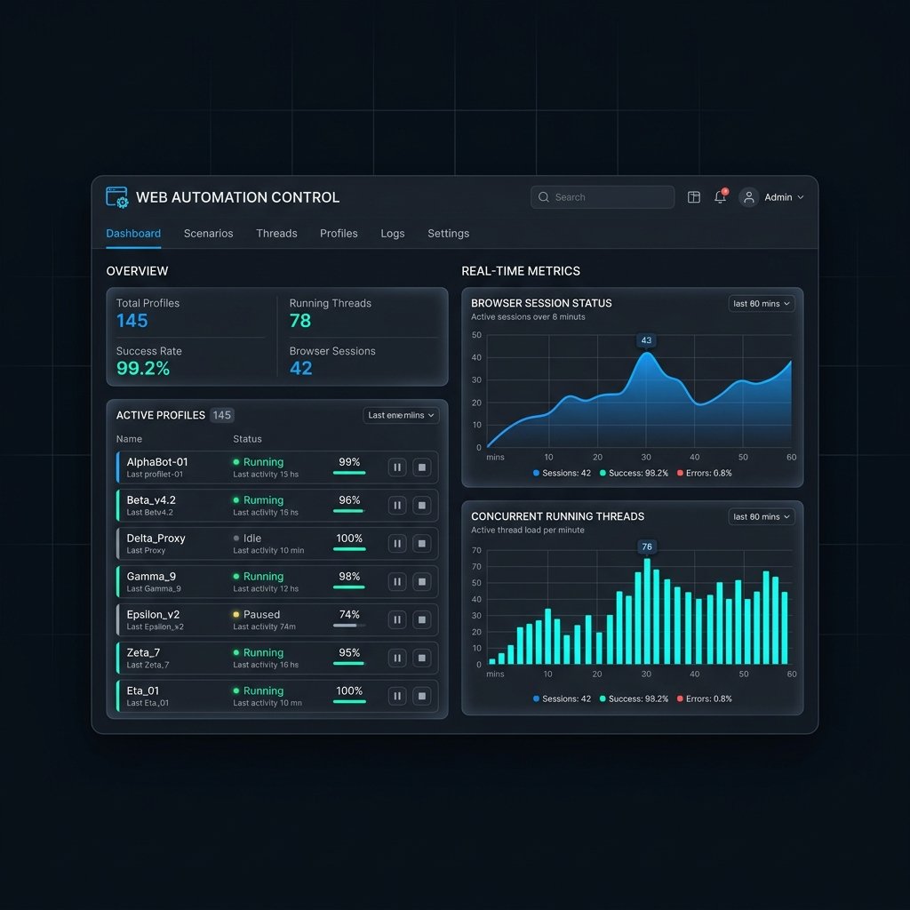Pause the Epsilon_v2 profile
Viewport: 910px width, 910px height.
[x=397, y=619]
